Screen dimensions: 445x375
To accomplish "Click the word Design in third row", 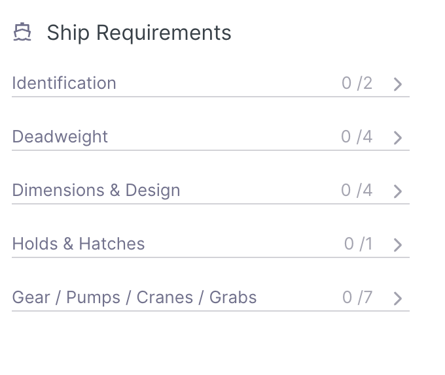I will pyautogui.click(x=152, y=190).
